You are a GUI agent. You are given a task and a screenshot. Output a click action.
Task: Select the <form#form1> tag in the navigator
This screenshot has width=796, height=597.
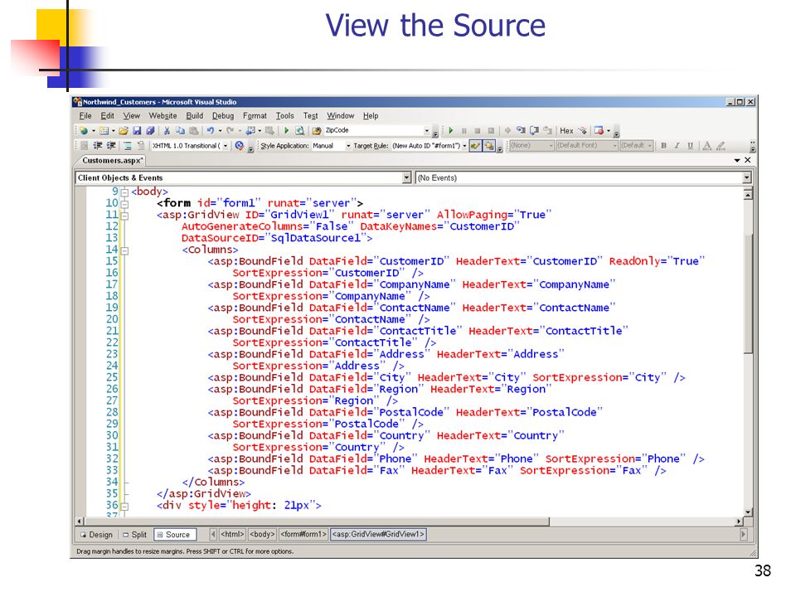[x=303, y=534]
